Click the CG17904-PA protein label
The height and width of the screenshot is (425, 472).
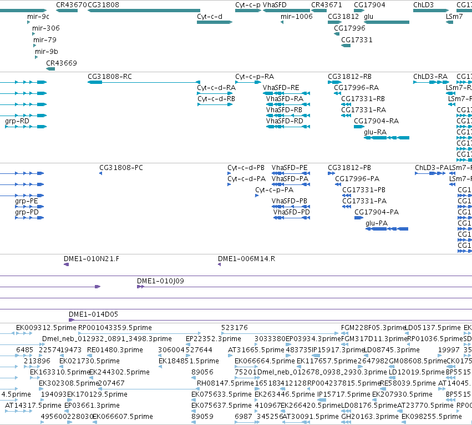pos(377,212)
